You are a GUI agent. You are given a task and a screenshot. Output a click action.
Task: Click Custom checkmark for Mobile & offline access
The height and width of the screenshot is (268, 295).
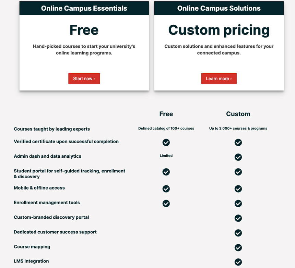pyautogui.click(x=238, y=189)
